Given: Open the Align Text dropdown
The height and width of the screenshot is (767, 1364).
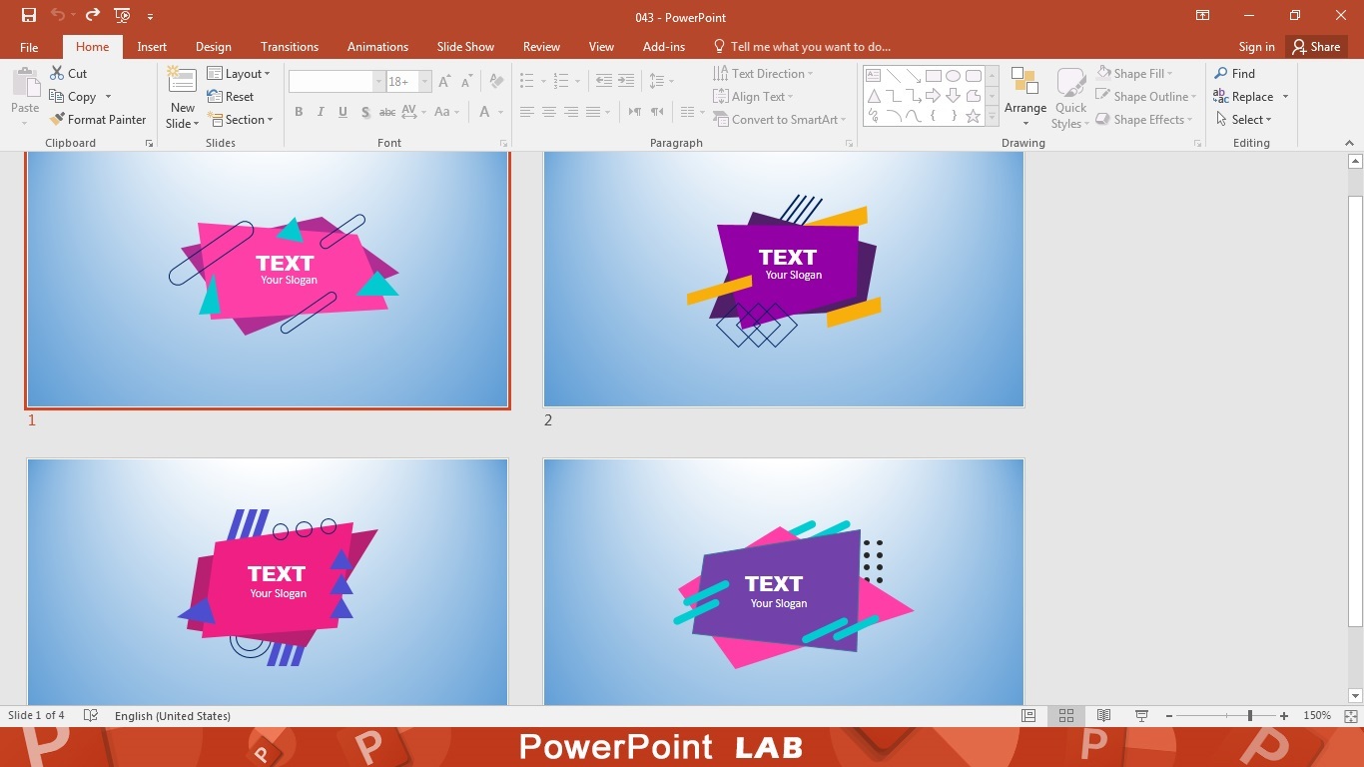Looking at the screenshot, I should coord(754,96).
